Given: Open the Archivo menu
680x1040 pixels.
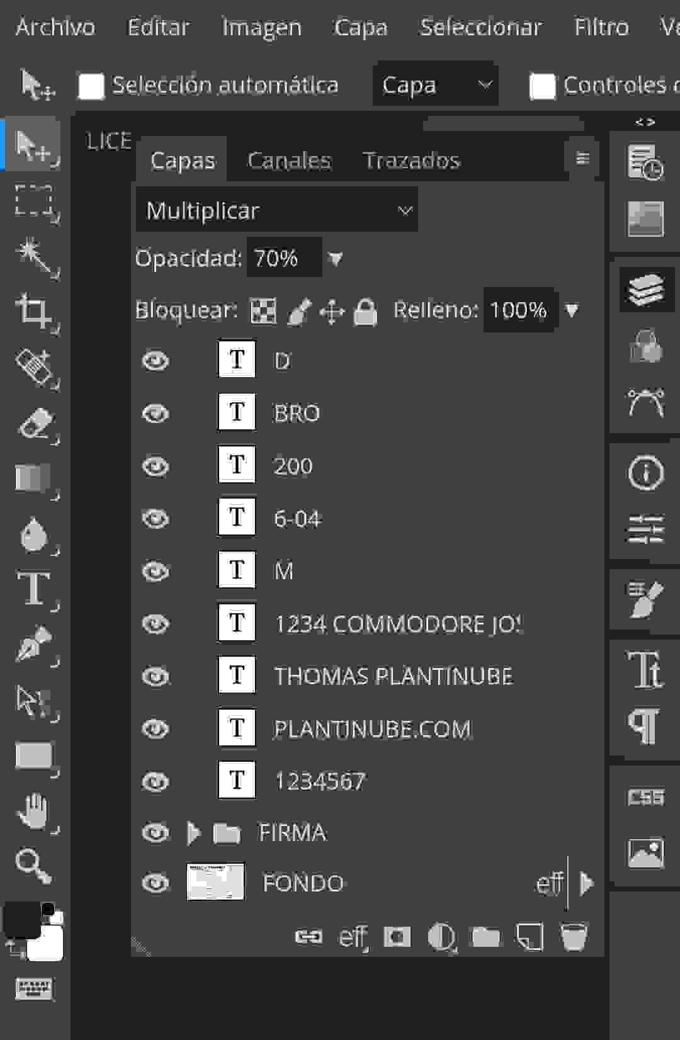Looking at the screenshot, I should click(55, 27).
